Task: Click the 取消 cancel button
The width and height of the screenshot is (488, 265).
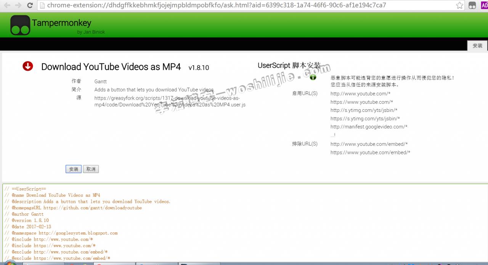Action: tap(91, 169)
